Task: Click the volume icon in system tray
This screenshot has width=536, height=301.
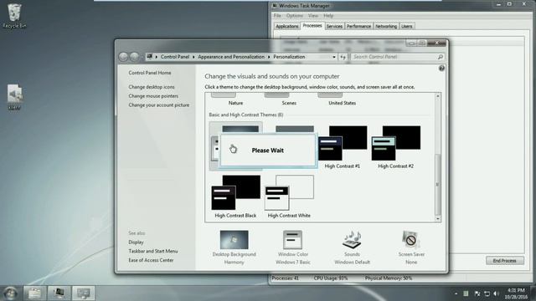Action: coord(497,293)
